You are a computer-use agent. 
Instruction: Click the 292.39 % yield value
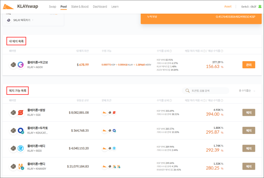pyautogui.click(x=215, y=150)
